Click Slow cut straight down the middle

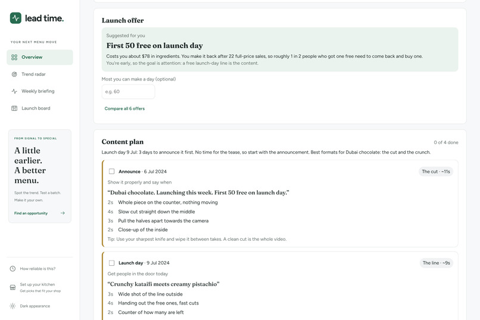[x=157, y=212]
